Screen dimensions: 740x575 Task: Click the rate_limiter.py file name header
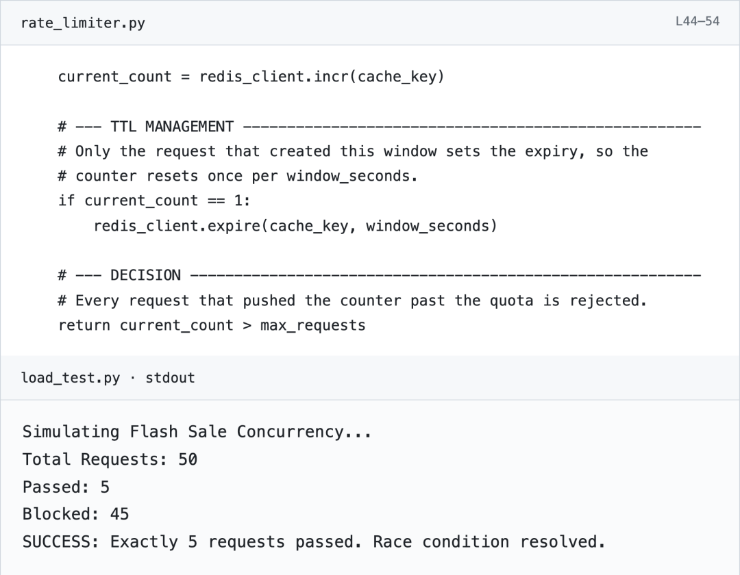point(83,23)
